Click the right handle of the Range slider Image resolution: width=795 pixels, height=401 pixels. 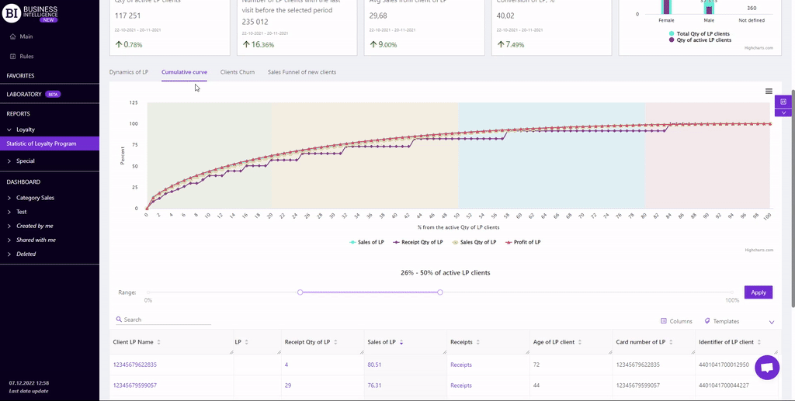pyautogui.click(x=440, y=292)
